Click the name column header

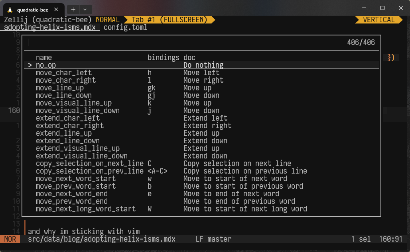pos(43,57)
